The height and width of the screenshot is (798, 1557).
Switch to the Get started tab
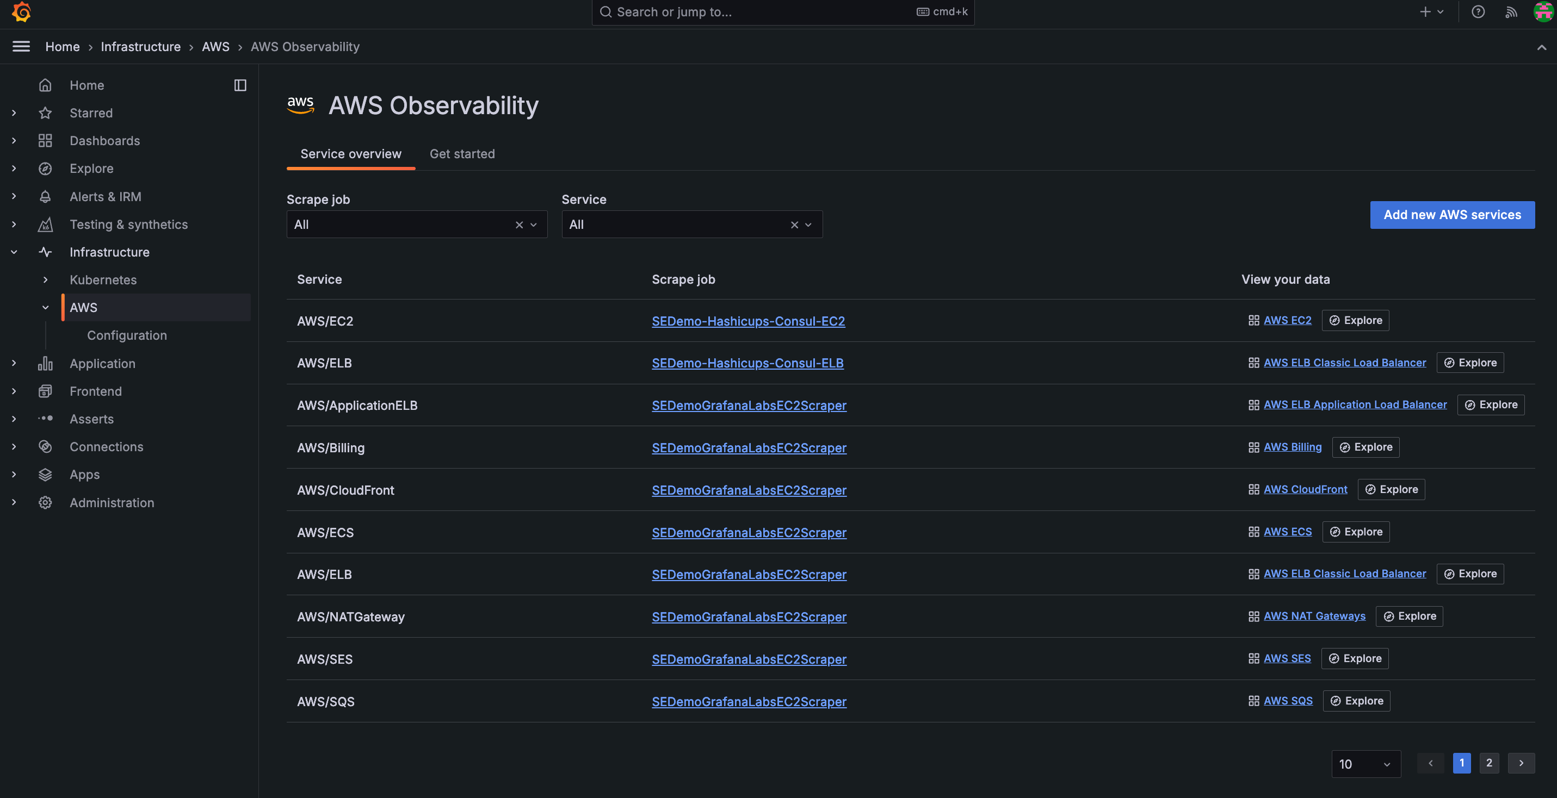coord(462,153)
